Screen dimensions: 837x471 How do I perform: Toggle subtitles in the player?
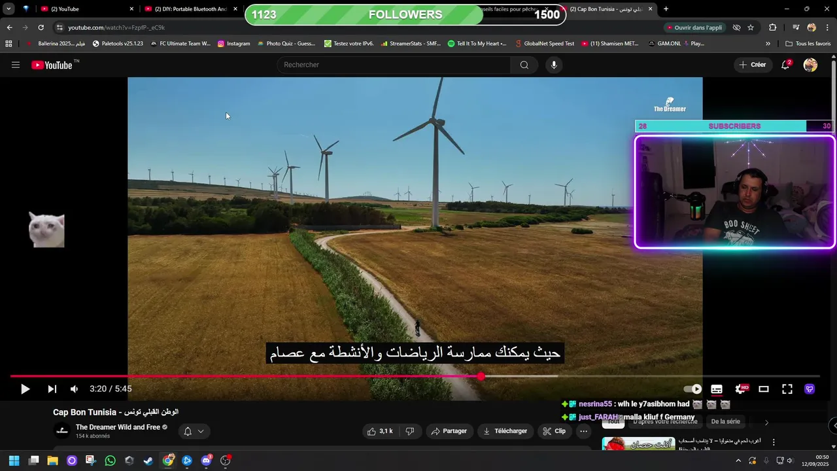717,389
